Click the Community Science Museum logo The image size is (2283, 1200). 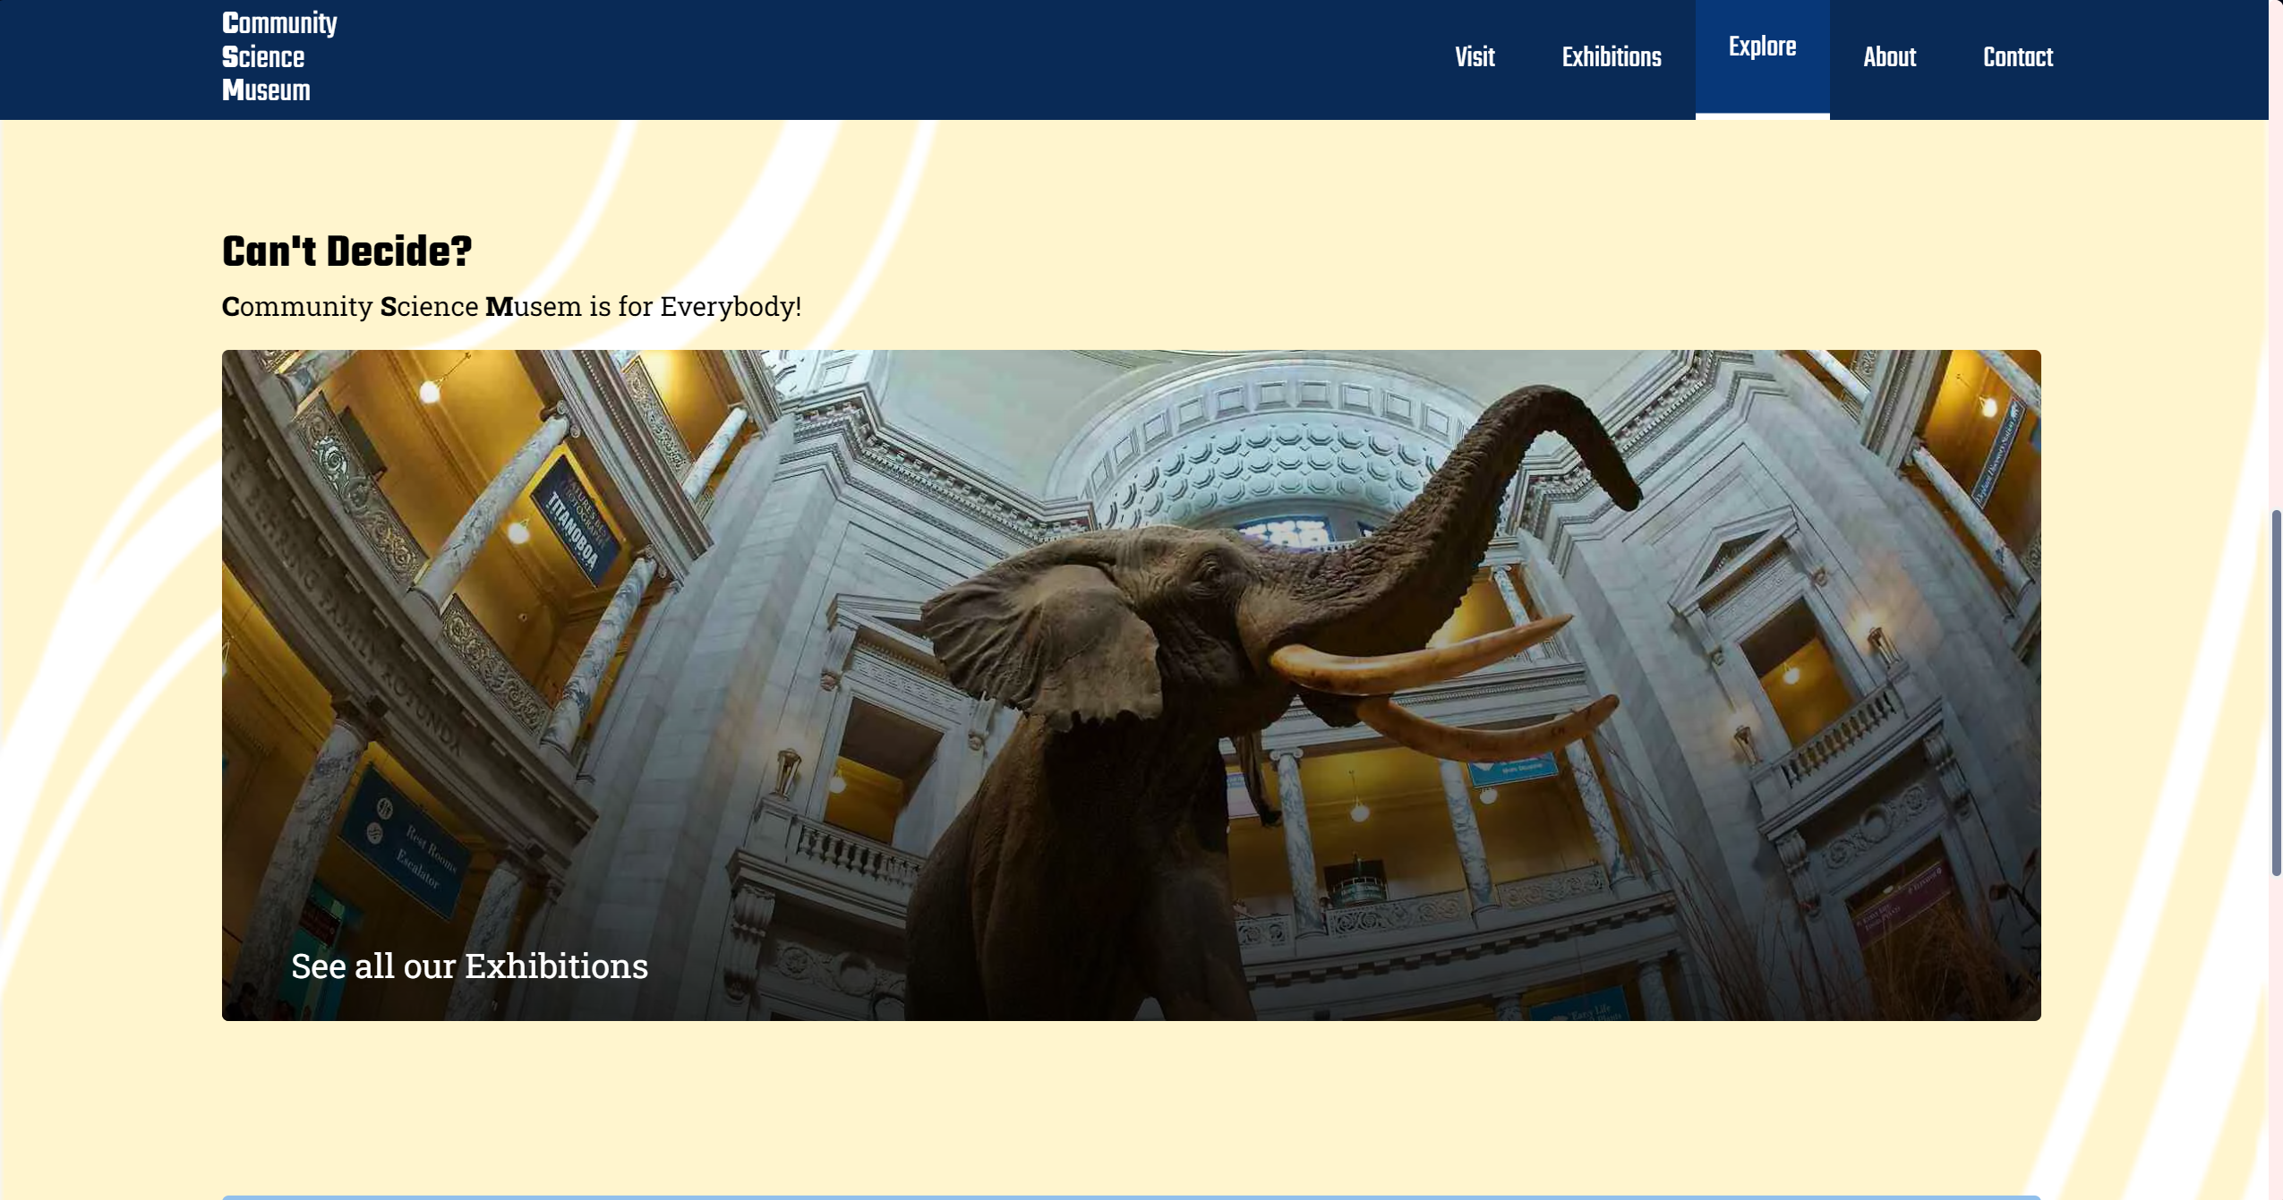(278, 57)
